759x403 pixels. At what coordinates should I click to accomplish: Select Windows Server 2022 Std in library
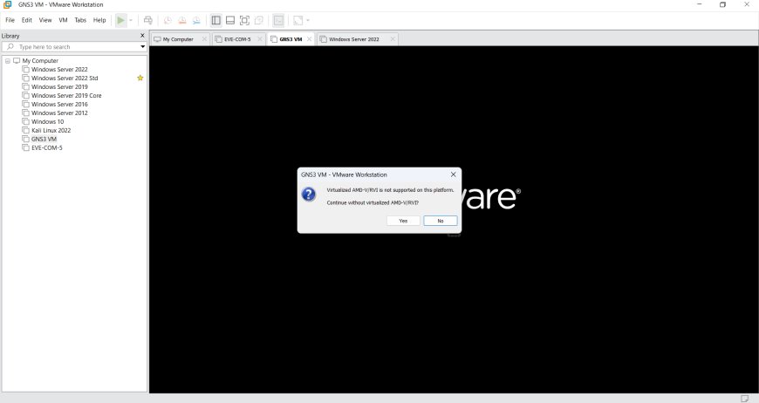[x=65, y=79]
